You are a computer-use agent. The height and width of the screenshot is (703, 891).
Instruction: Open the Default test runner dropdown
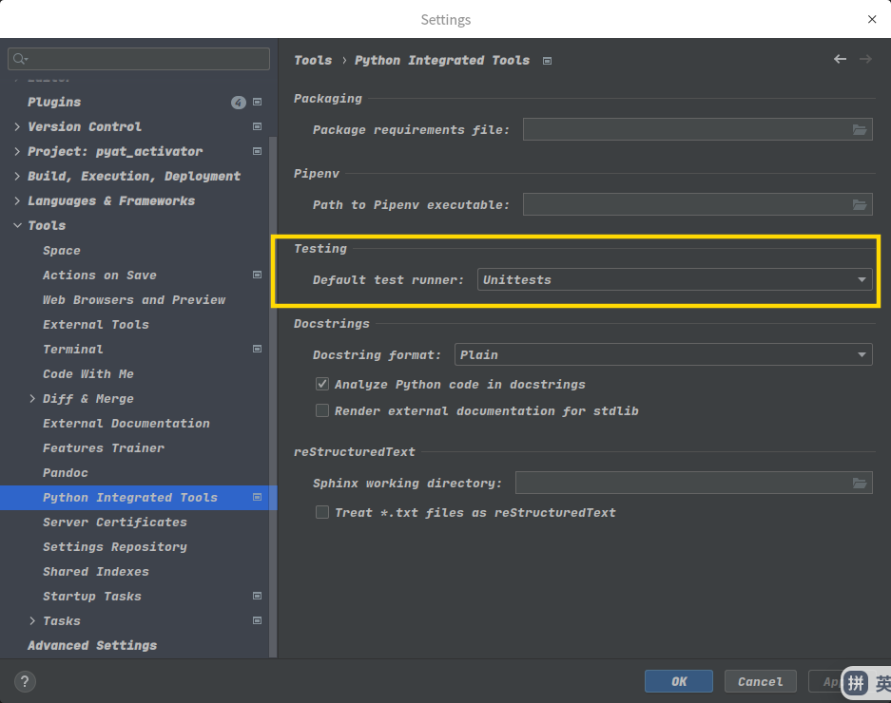pos(674,279)
